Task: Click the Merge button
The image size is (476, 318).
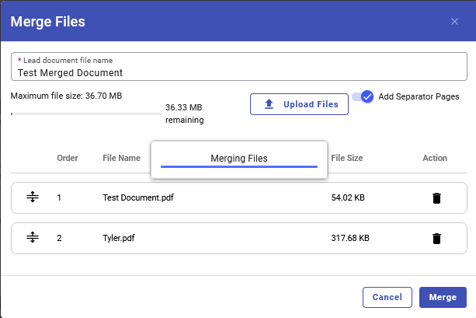Action: click(x=443, y=297)
